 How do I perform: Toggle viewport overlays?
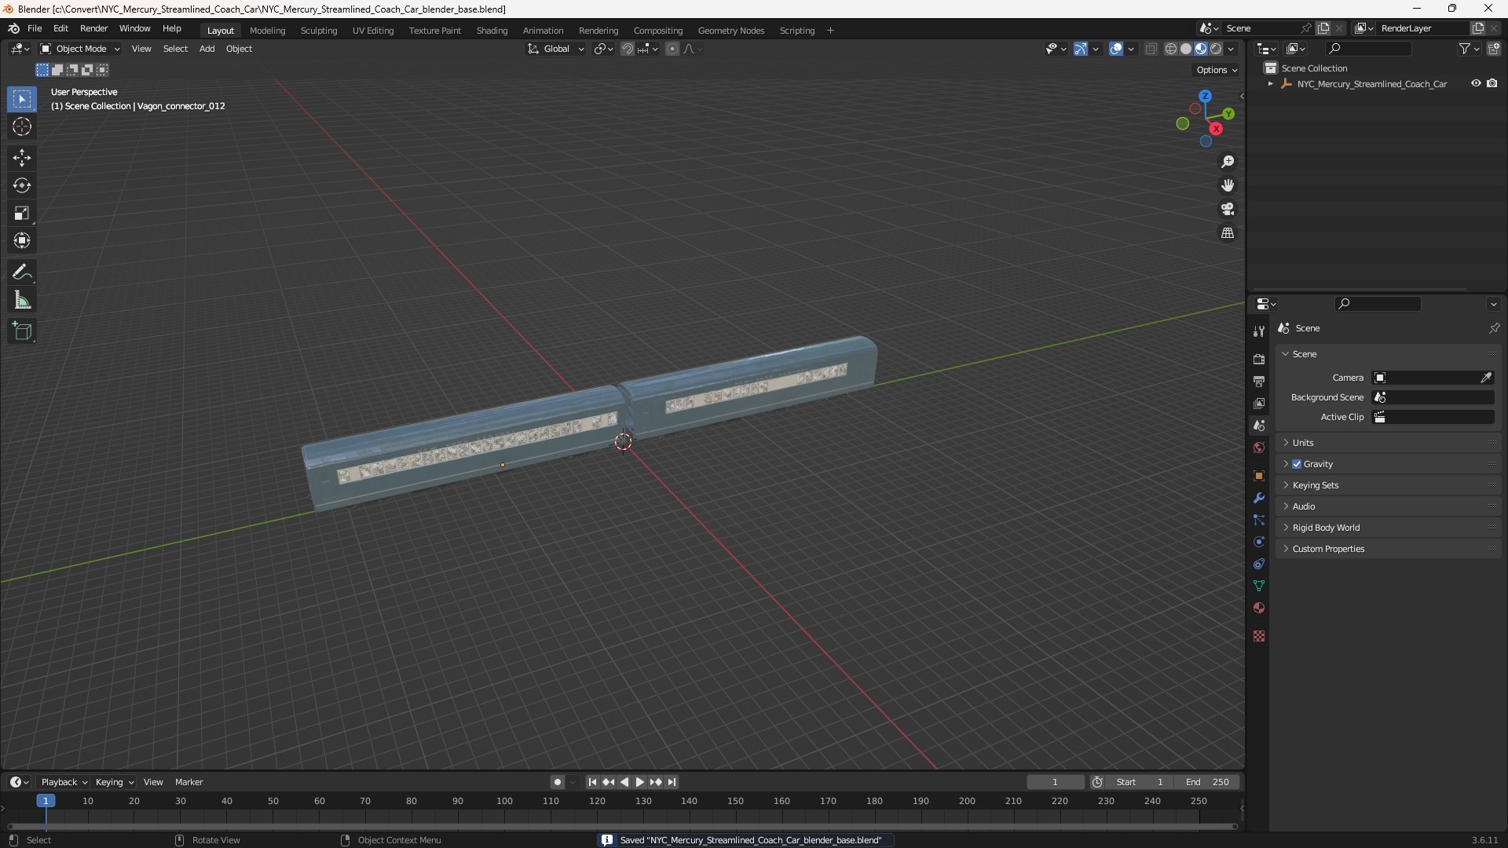[1116, 49]
